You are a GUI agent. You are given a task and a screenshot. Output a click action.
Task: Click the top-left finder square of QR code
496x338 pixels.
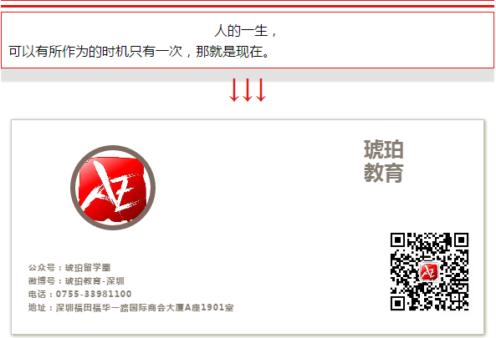coord(397,240)
